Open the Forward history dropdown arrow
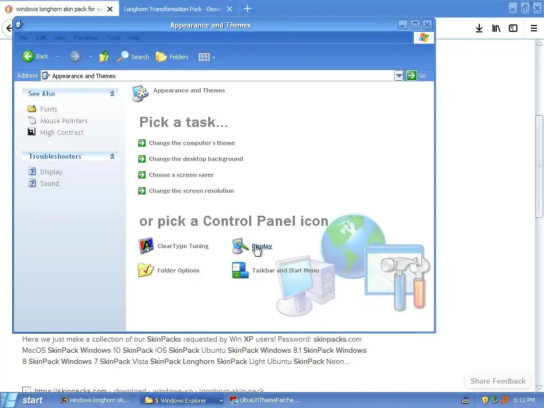 coord(90,57)
